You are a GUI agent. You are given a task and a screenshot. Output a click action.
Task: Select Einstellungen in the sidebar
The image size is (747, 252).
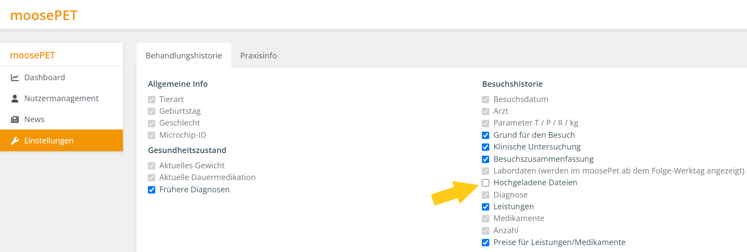click(61, 140)
